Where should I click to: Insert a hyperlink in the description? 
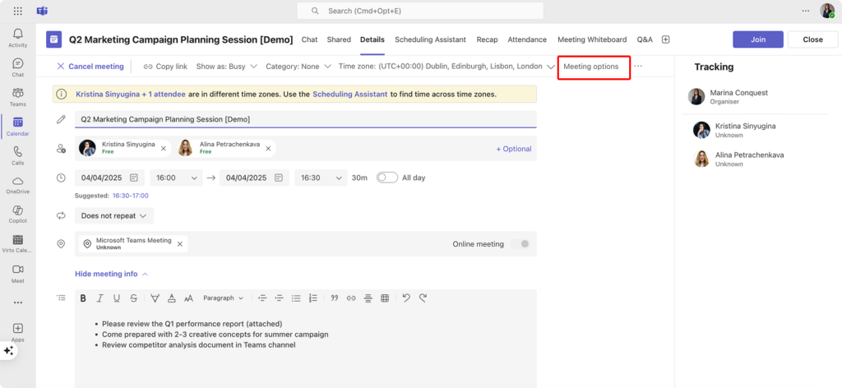[x=351, y=298]
